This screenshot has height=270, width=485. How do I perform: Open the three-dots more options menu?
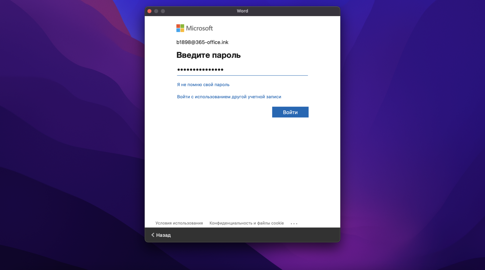(294, 224)
